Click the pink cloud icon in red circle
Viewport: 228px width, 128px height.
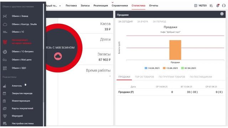click(x=58, y=56)
